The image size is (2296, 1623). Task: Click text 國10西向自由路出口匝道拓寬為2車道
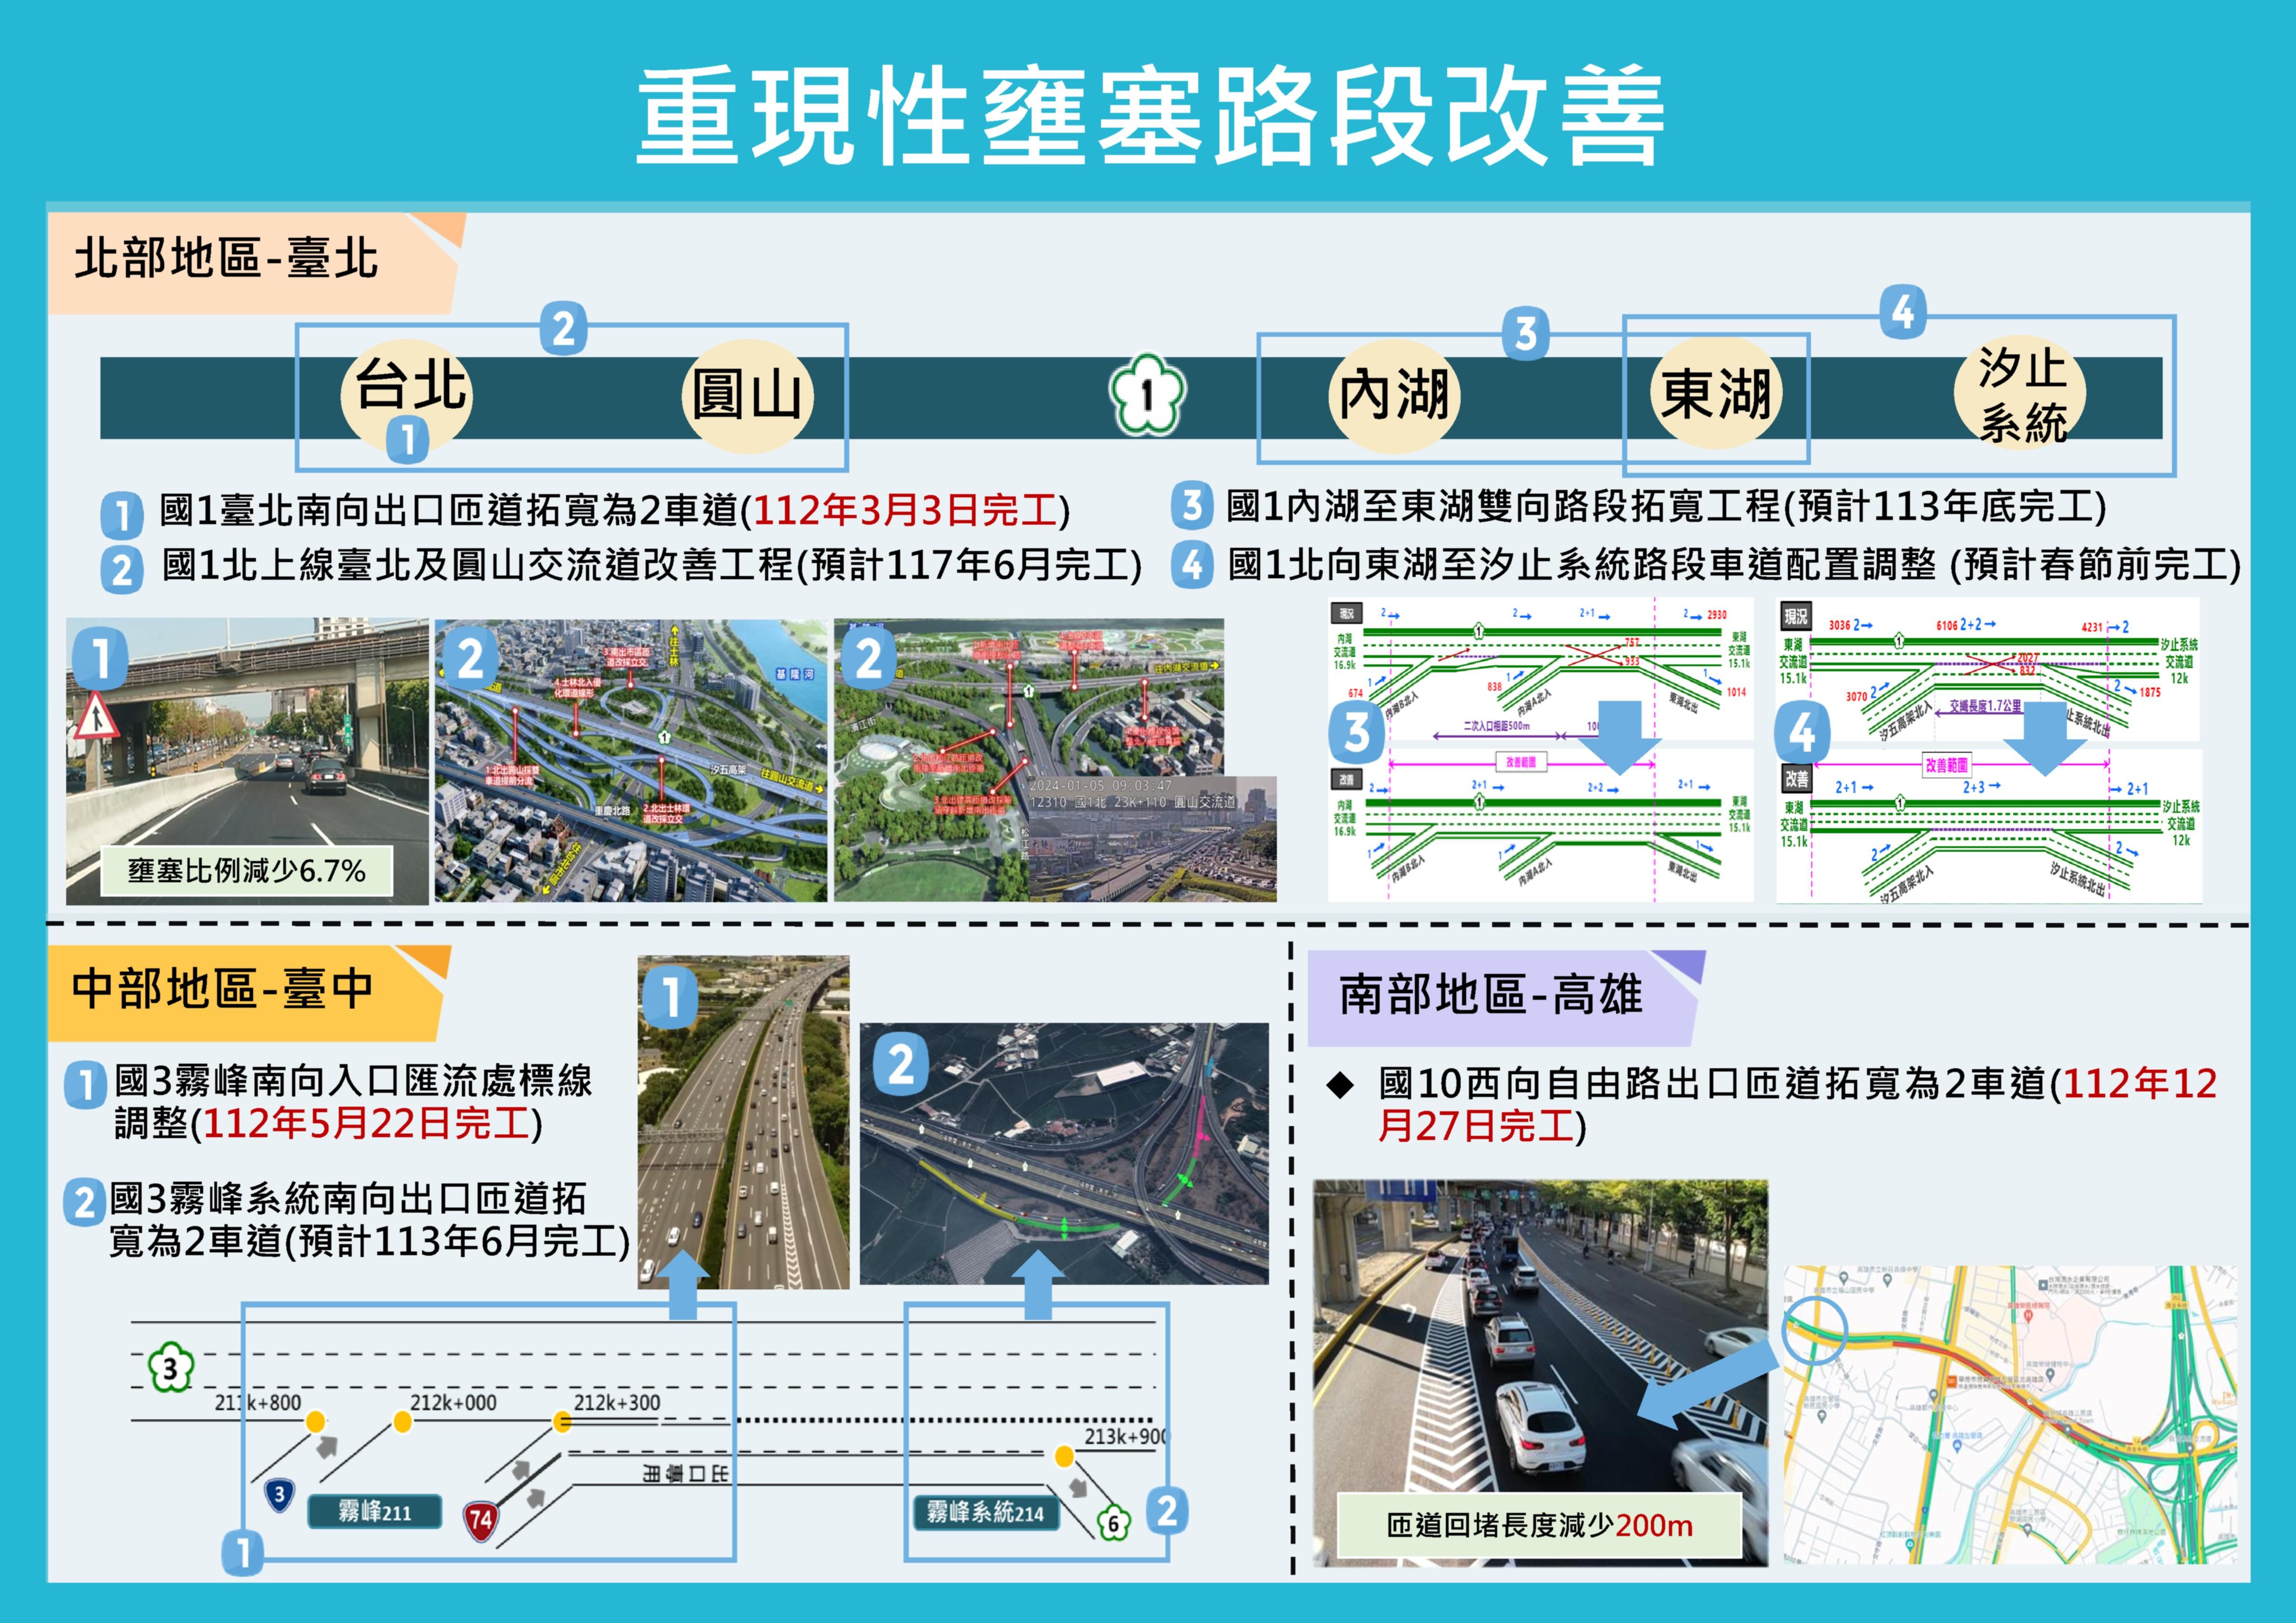[1713, 1084]
